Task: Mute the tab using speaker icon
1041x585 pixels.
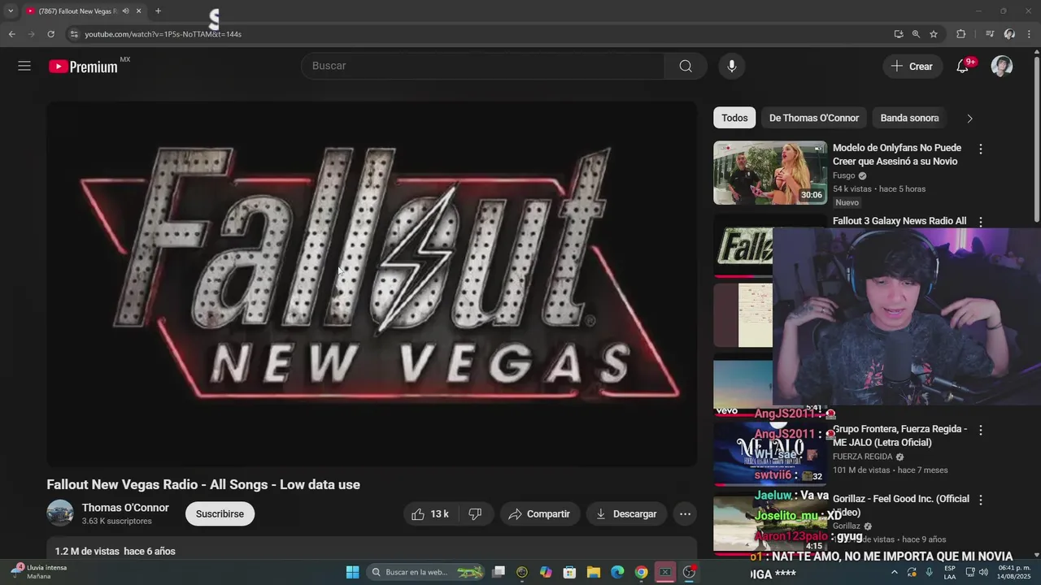Action: [x=125, y=11]
